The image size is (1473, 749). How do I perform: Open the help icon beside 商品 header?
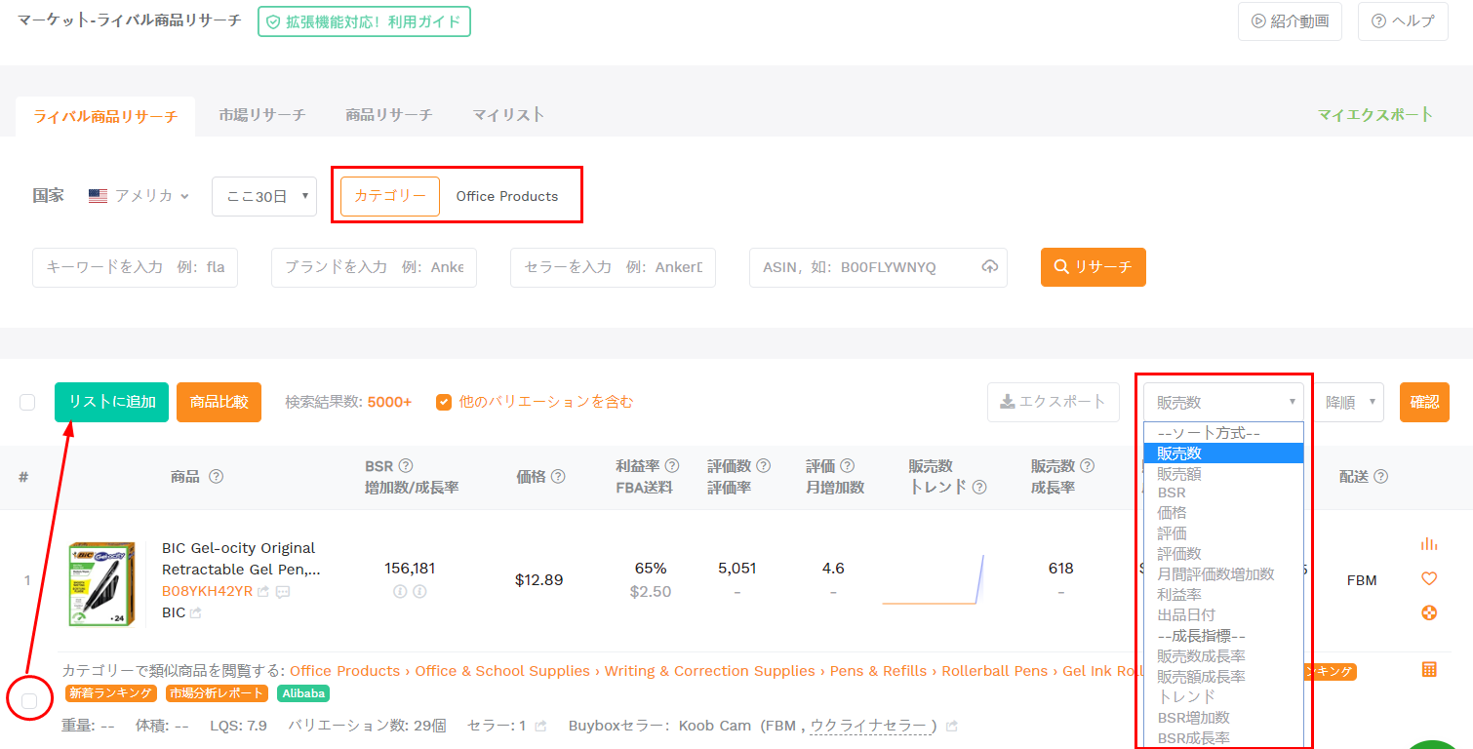(x=217, y=477)
